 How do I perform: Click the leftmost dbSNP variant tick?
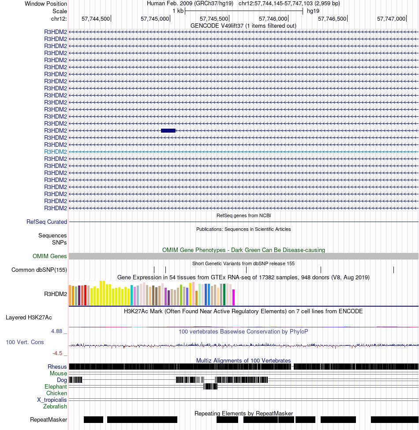click(154, 270)
